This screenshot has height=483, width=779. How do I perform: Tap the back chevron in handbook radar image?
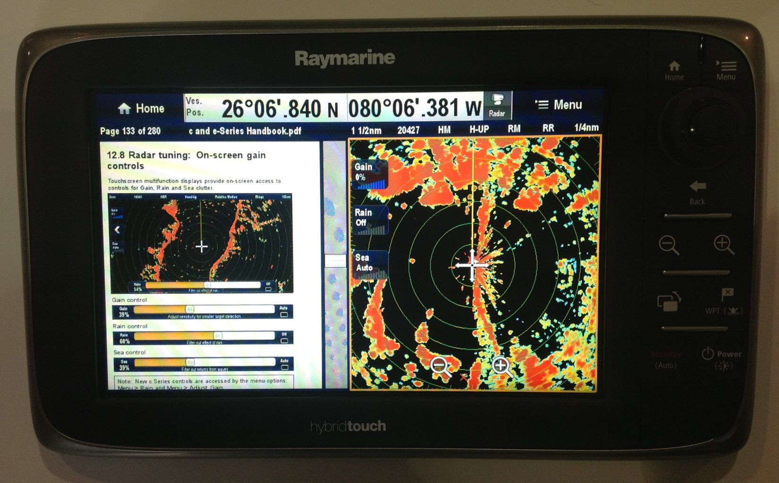click(x=117, y=230)
